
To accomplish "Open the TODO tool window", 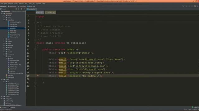I will click(x=3, y=107).
